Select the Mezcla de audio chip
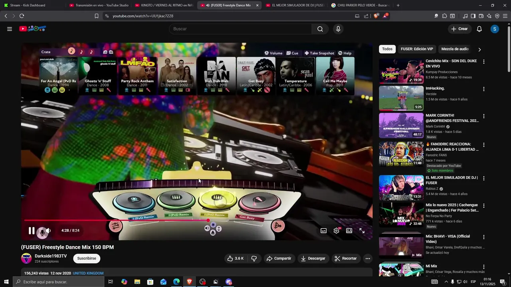This screenshot has width=511, height=287. coord(455,49)
